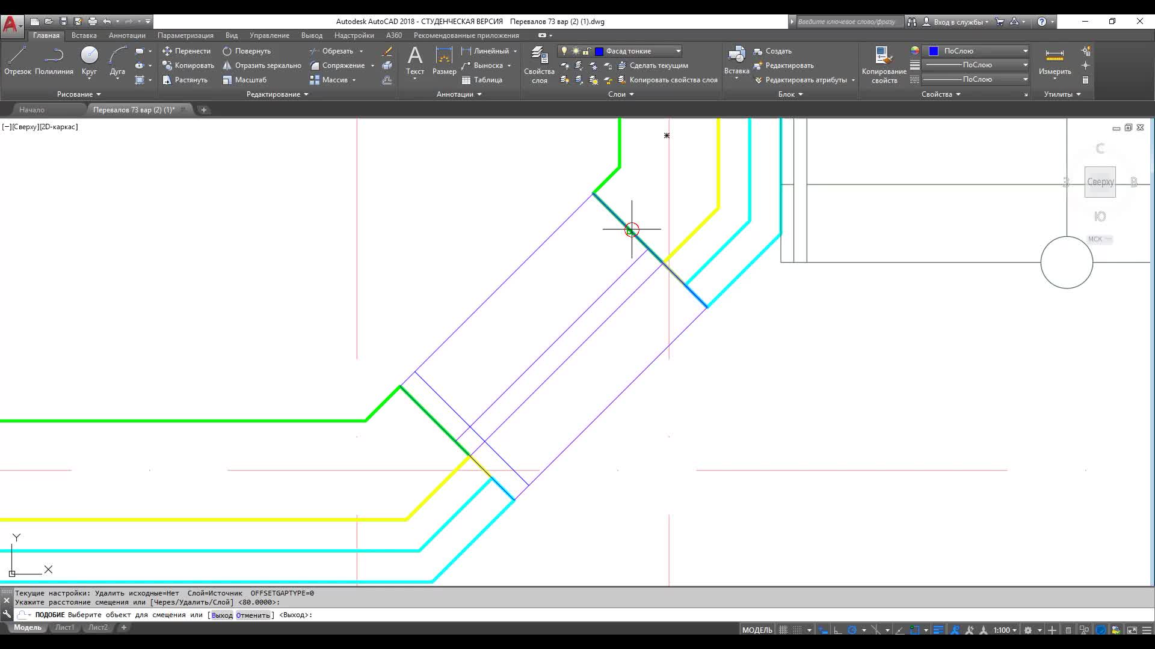Viewport: 1155px width, 649px height.
Task: Click the Текст text tool
Action: coord(415,61)
